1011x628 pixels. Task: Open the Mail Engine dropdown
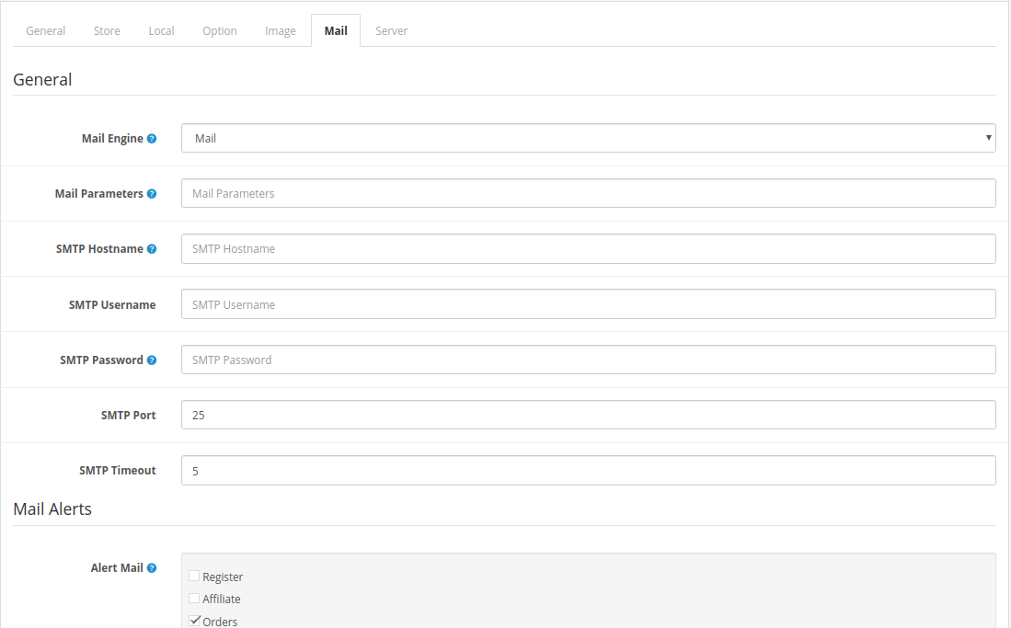[x=588, y=138]
